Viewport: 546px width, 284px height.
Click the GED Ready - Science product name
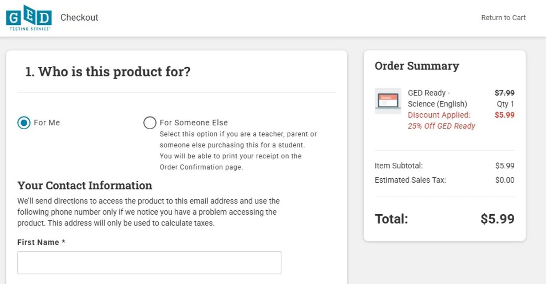[437, 98]
